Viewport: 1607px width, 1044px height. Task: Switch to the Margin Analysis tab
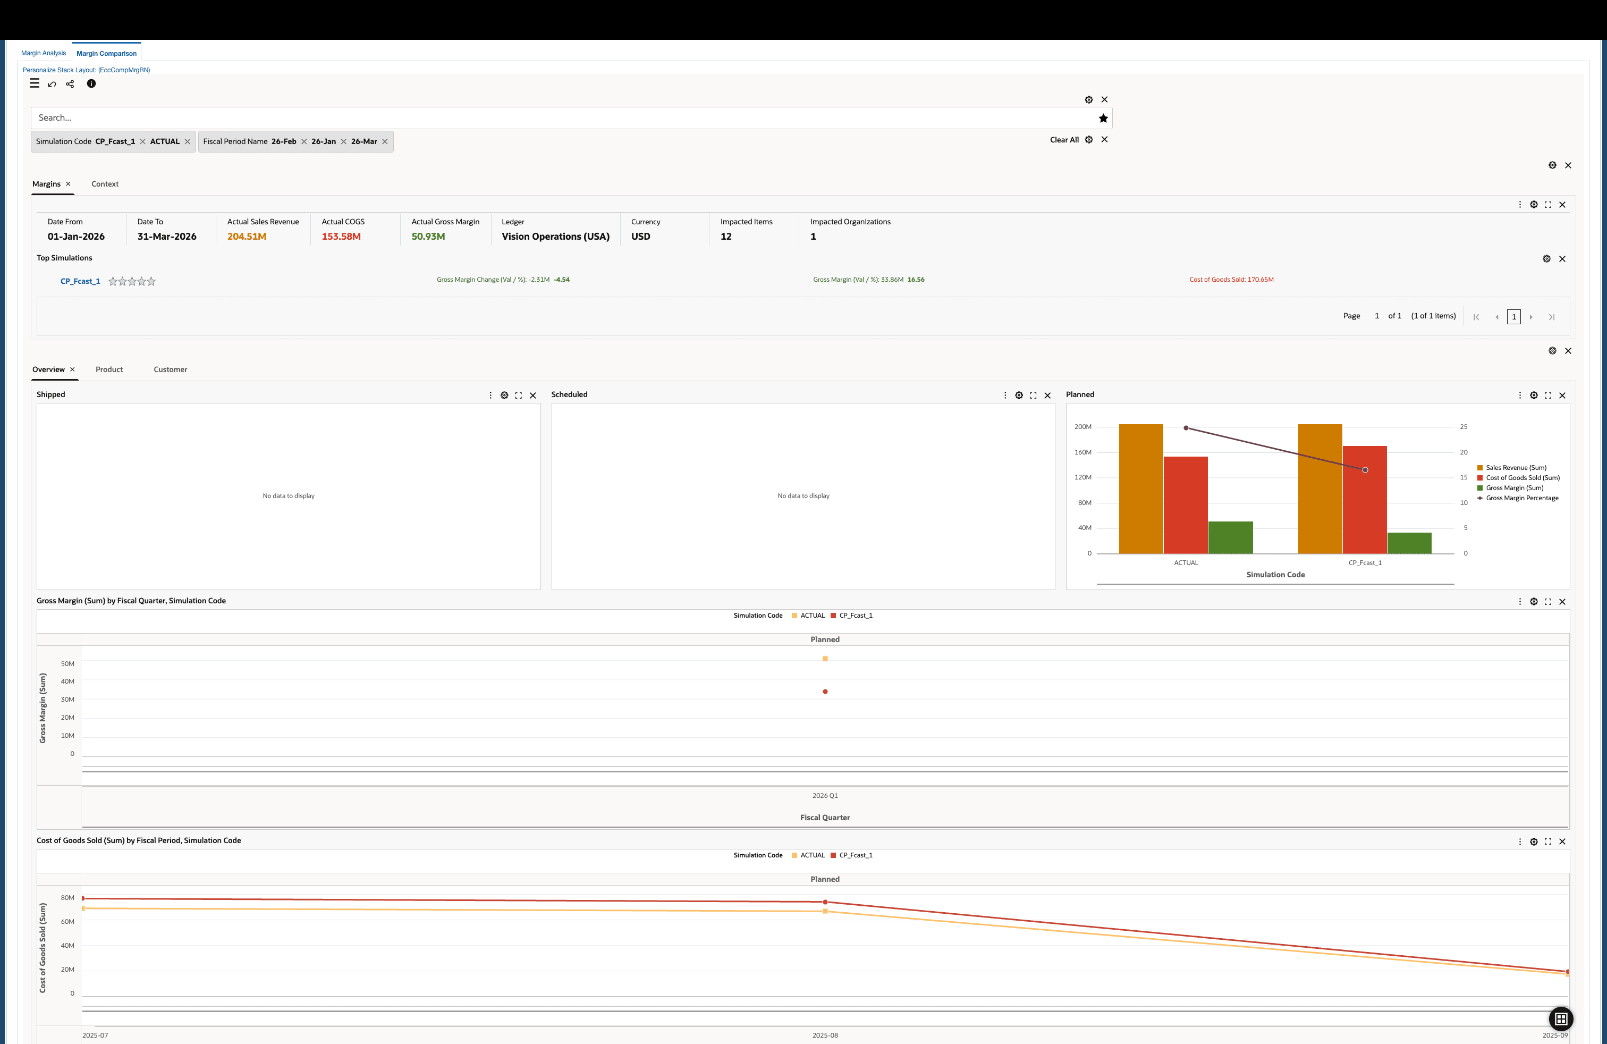[43, 53]
